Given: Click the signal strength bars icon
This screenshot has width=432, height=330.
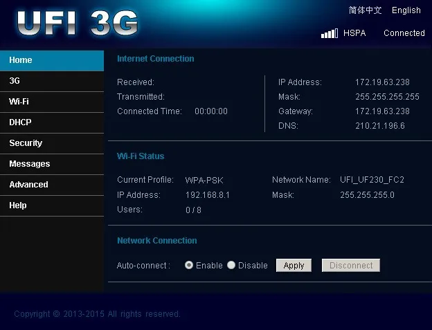Looking at the screenshot, I should [x=330, y=33].
